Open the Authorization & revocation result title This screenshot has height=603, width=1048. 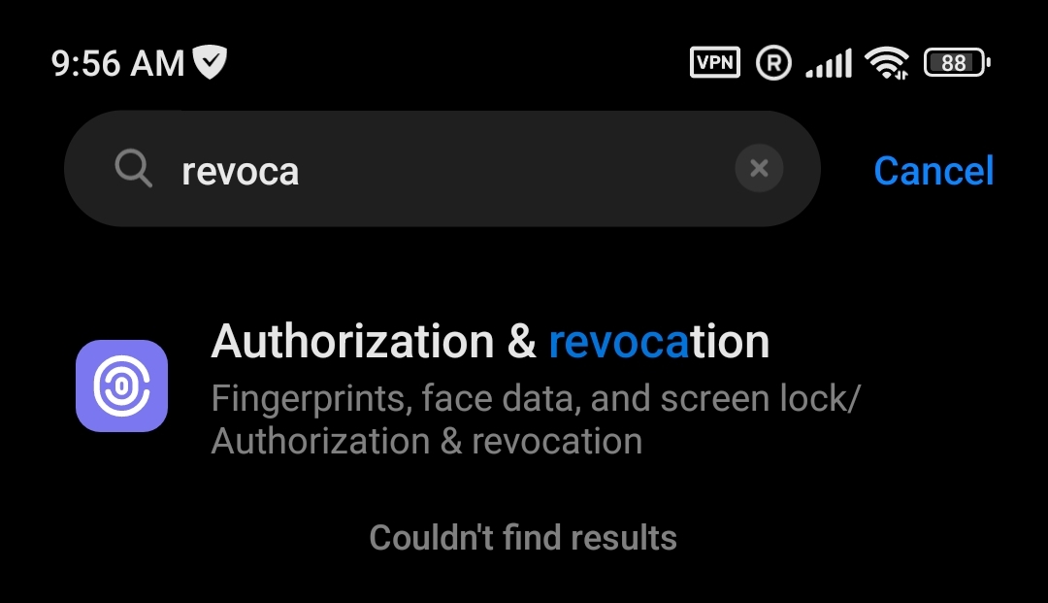tap(490, 341)
